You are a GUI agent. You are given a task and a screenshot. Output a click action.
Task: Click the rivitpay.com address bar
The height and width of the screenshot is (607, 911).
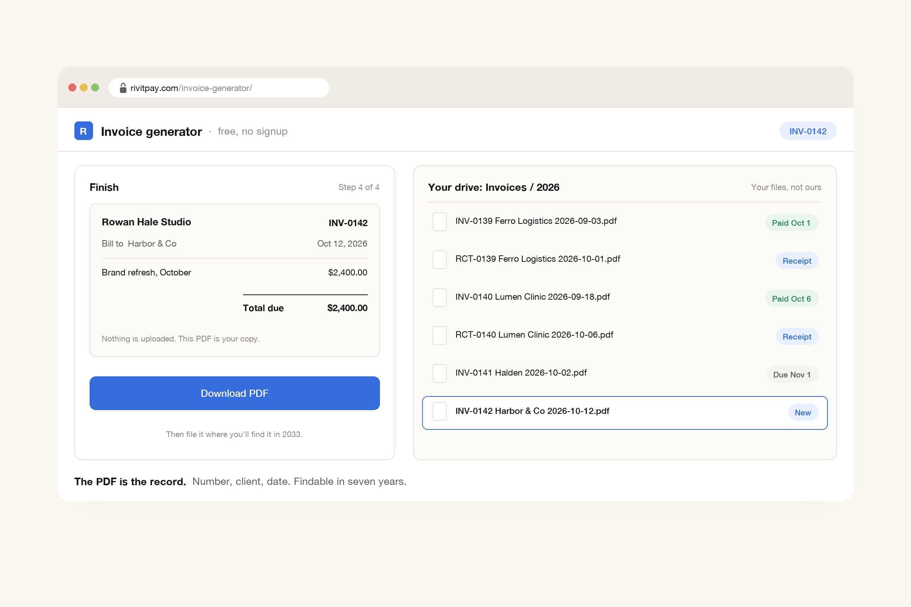click(219, 88)
